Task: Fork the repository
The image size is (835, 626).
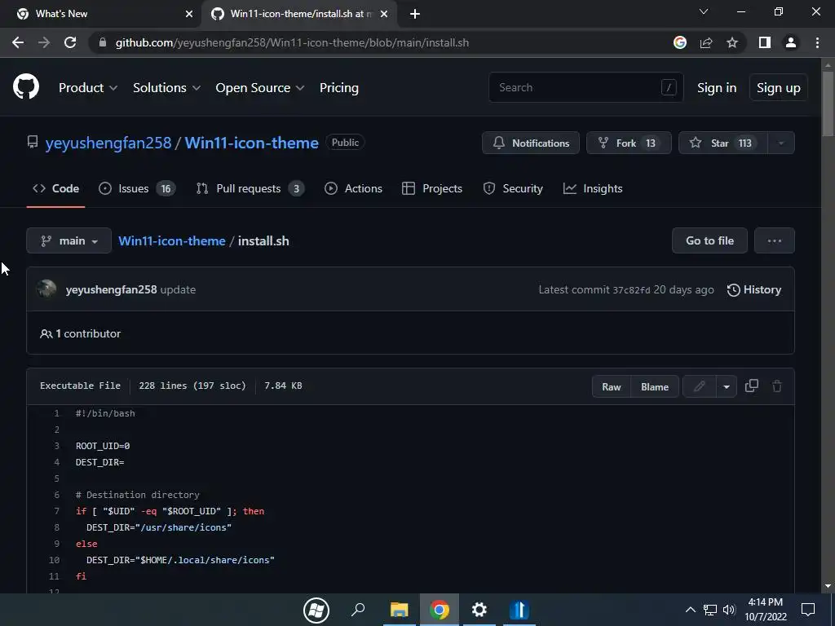Action: tap(629, 143)
